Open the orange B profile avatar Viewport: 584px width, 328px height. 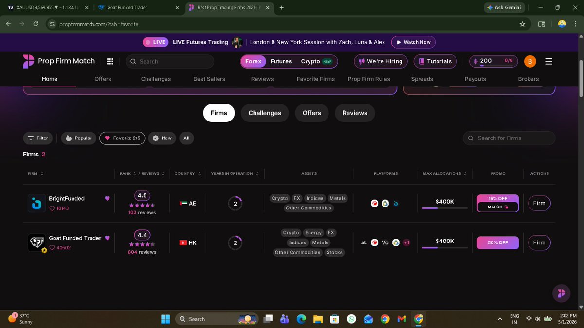[x=530, y=61]
